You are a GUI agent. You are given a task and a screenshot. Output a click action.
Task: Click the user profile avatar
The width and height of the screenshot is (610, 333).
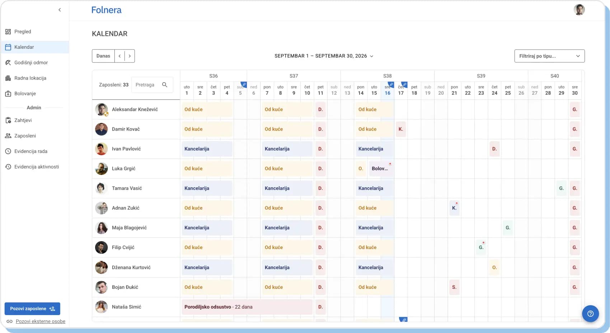(x=579, y=10)
